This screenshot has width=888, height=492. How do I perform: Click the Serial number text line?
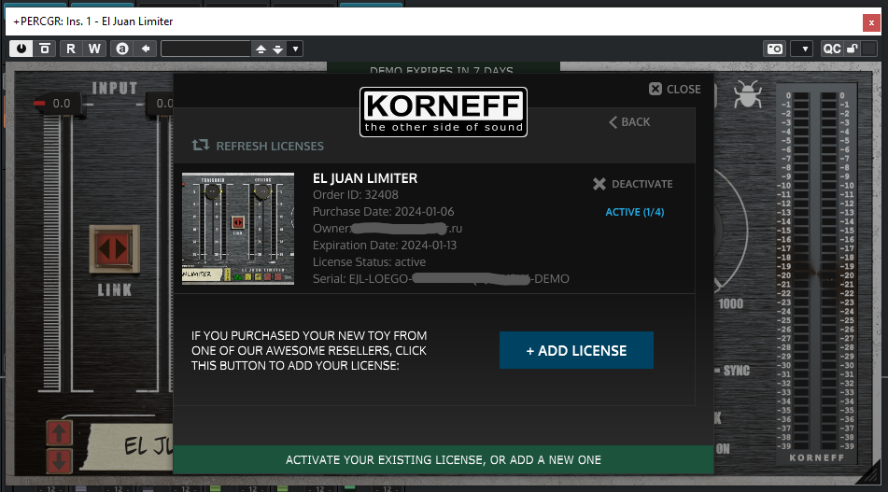pyautogui.click(x=441, y=278)
